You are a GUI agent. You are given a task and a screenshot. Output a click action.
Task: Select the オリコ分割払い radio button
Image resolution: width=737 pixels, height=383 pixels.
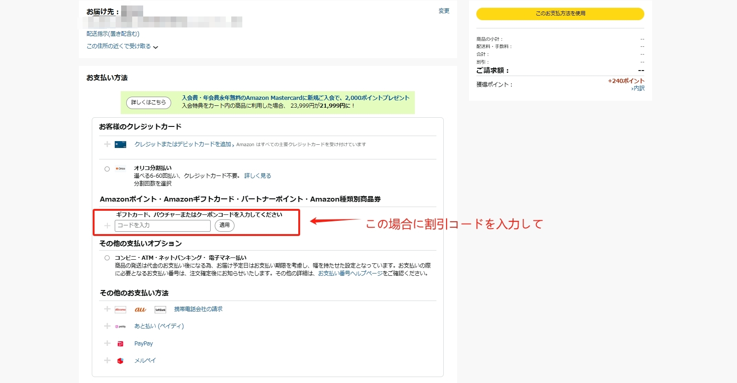[107, 169]
